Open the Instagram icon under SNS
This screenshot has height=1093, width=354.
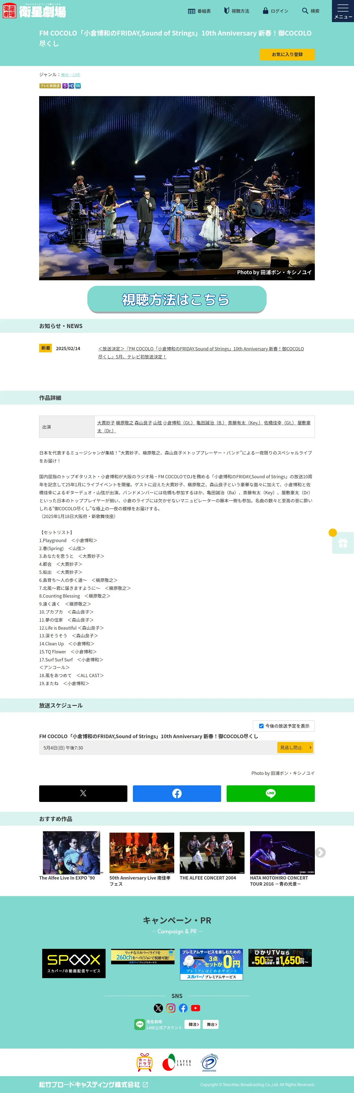(x=171, y=1008)
